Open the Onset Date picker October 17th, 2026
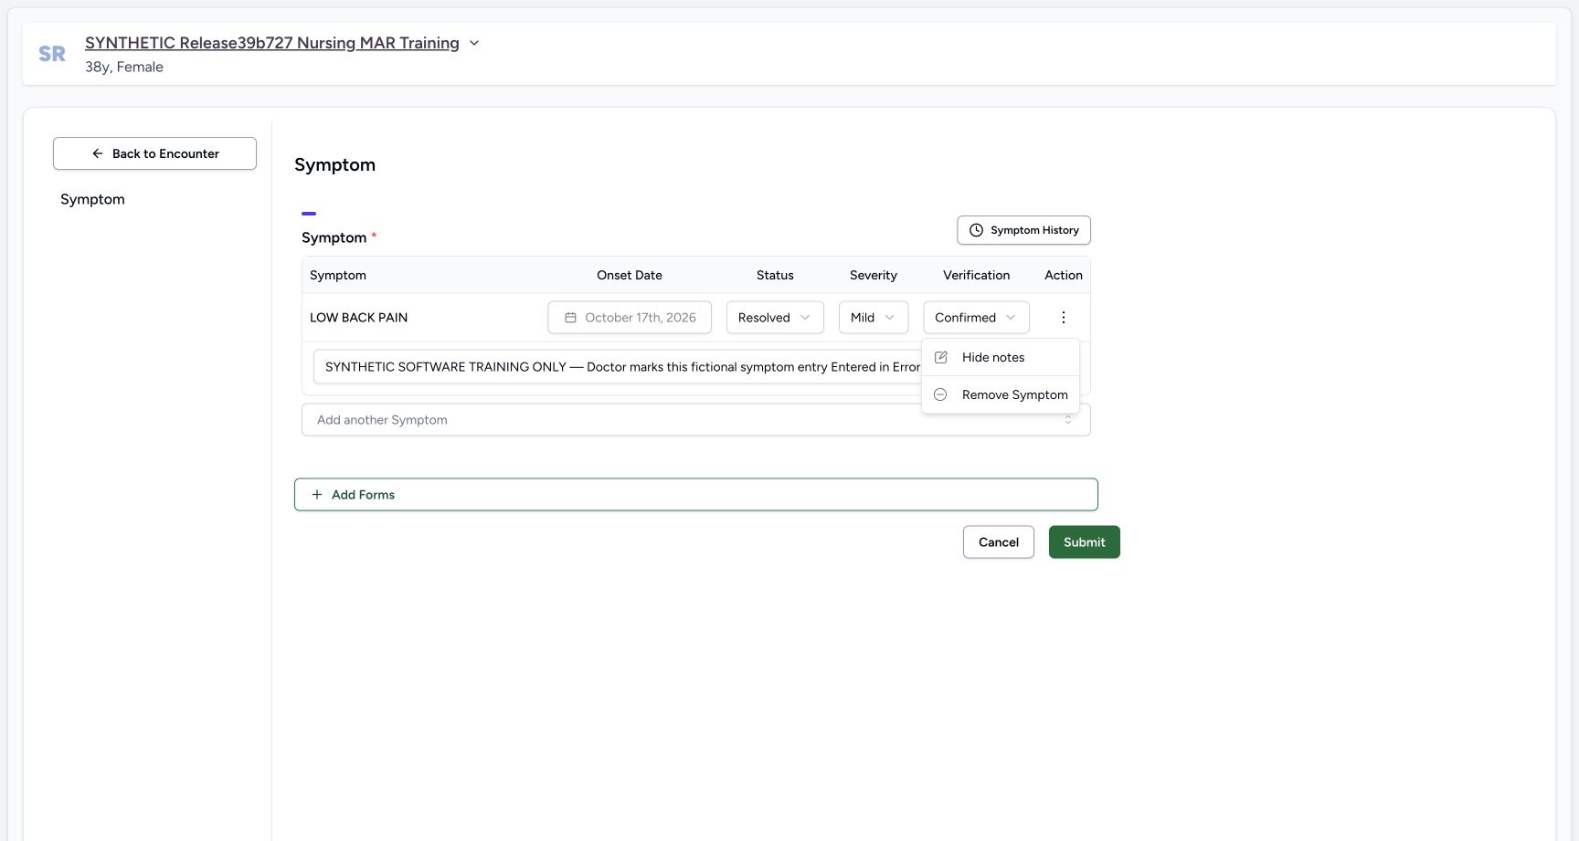The width and height of the screenshot is (1579, 841). pyautogui.click(x=630, y=318)
